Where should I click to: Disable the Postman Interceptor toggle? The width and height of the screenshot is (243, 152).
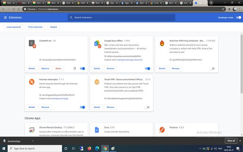pyautogui.click(x=82, y=107)
